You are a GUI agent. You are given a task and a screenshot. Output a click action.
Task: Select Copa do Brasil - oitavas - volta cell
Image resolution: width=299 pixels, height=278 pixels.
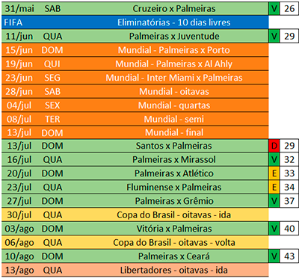tap(174, 242)
